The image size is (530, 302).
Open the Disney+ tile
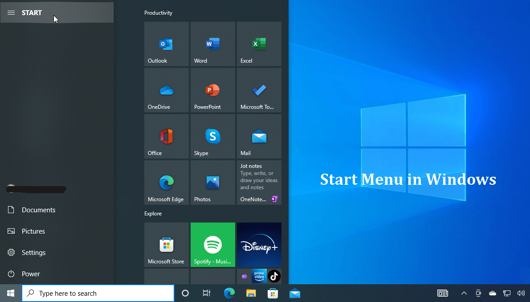pos(259,245)
